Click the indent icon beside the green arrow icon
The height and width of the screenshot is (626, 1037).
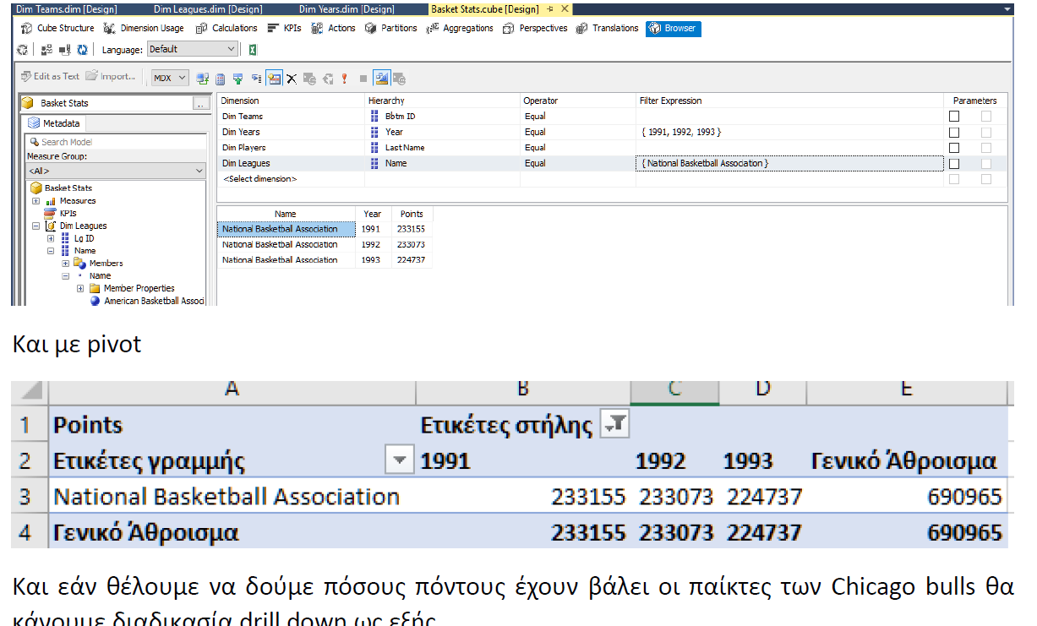255,79
